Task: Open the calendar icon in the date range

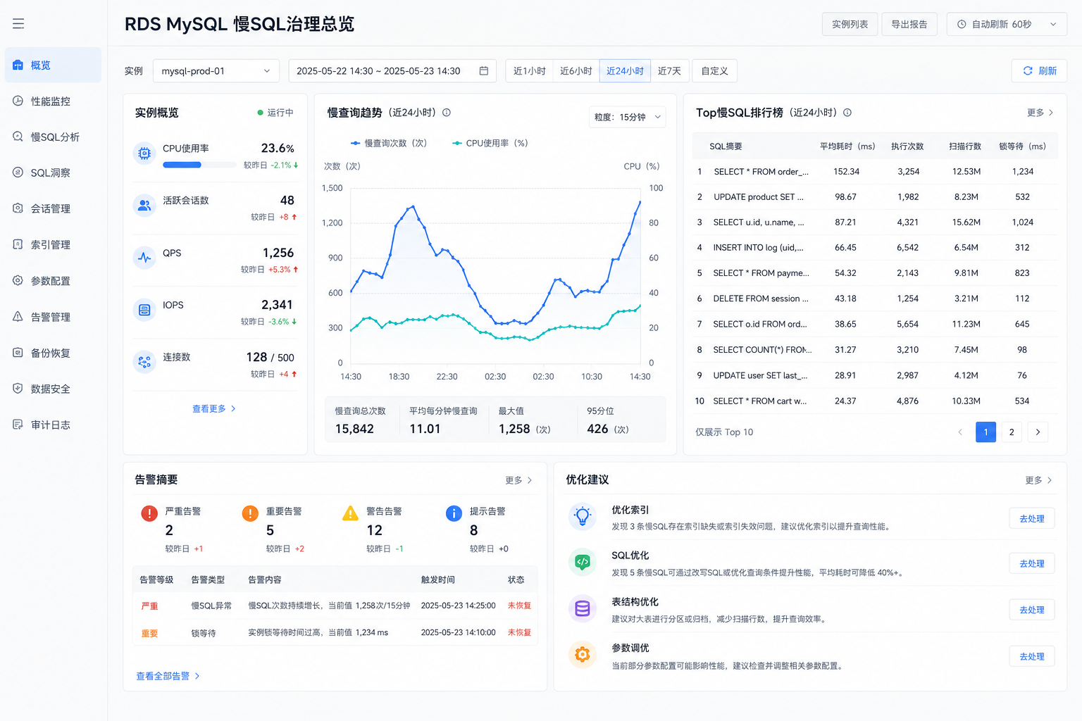Action: [x=484, y=71]
